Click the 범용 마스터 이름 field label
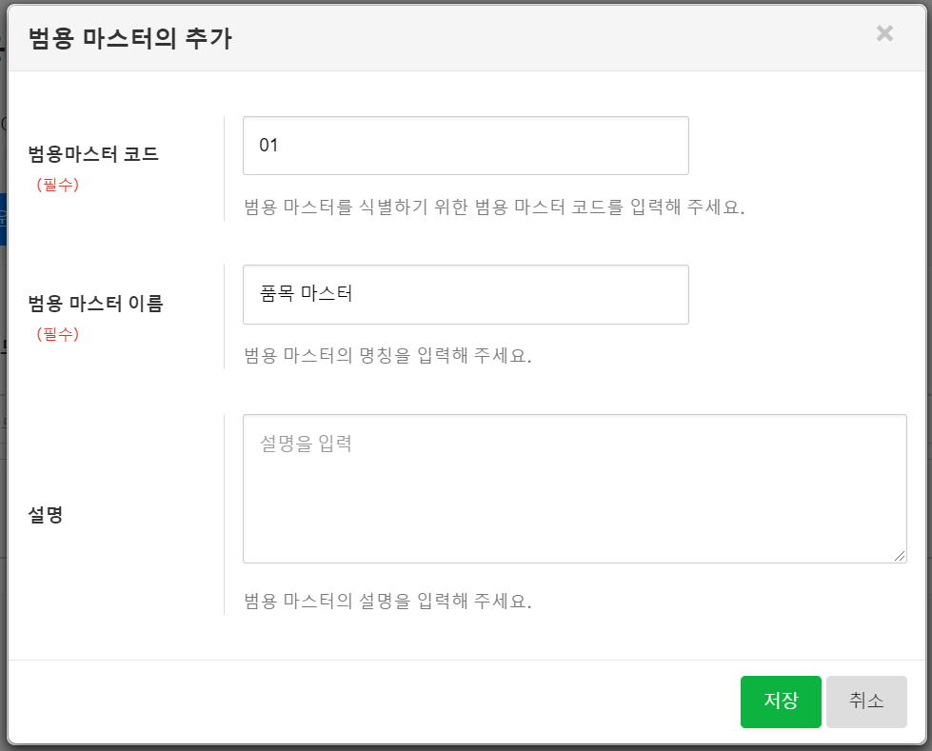Image resolution: width=932 pixels, height=751 pixels. (95, 304)
